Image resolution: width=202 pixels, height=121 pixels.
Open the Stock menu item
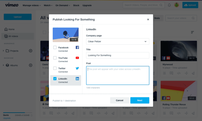[x=76, y=5]
